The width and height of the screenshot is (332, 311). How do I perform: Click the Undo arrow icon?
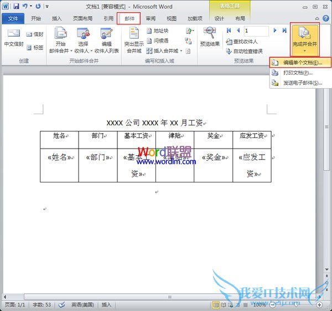point(25,6)
